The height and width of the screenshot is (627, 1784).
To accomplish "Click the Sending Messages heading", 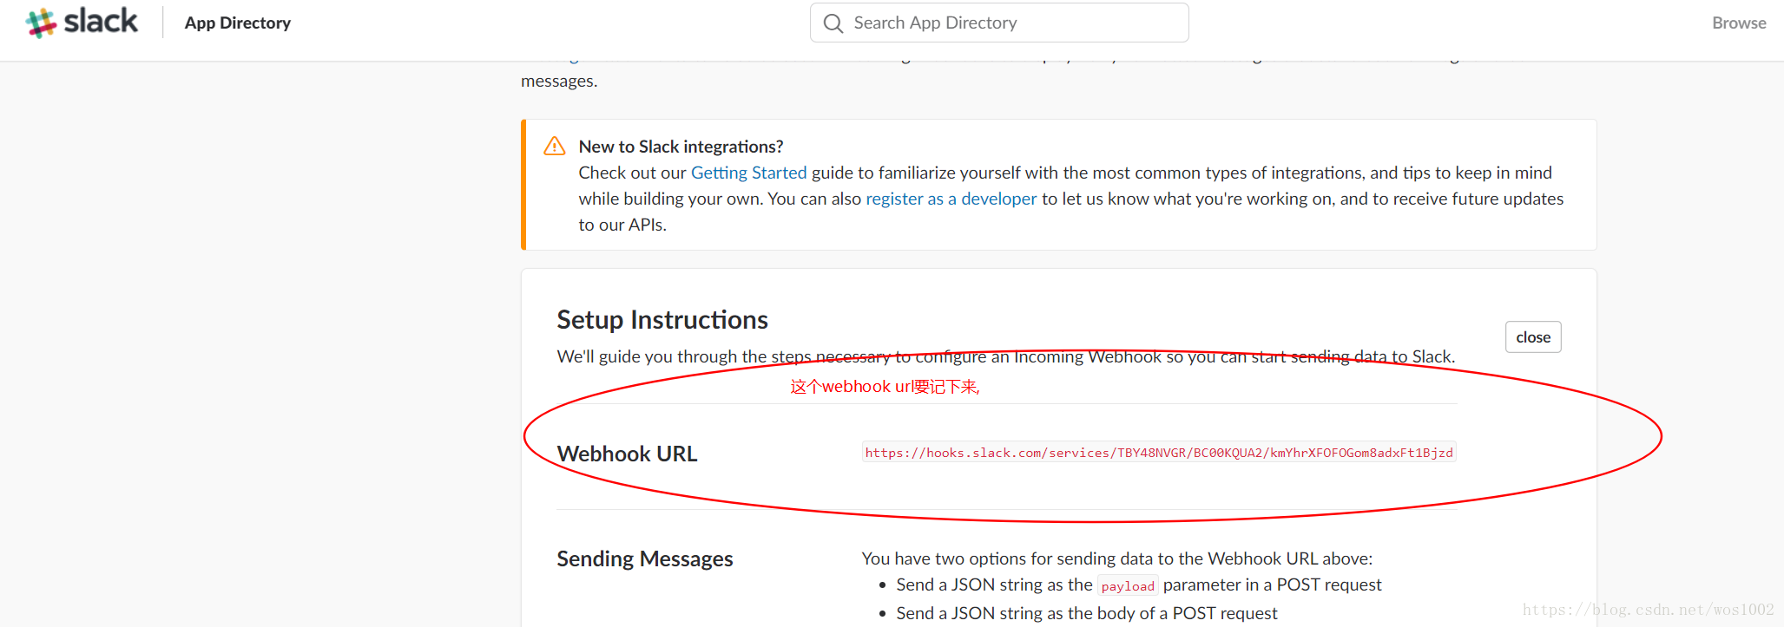I will 644,558.
